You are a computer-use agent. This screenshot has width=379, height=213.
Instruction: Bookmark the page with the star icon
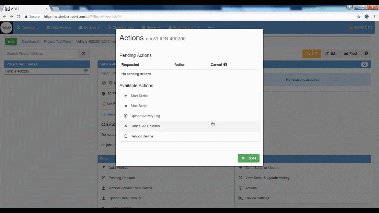(x=359, y=17)
